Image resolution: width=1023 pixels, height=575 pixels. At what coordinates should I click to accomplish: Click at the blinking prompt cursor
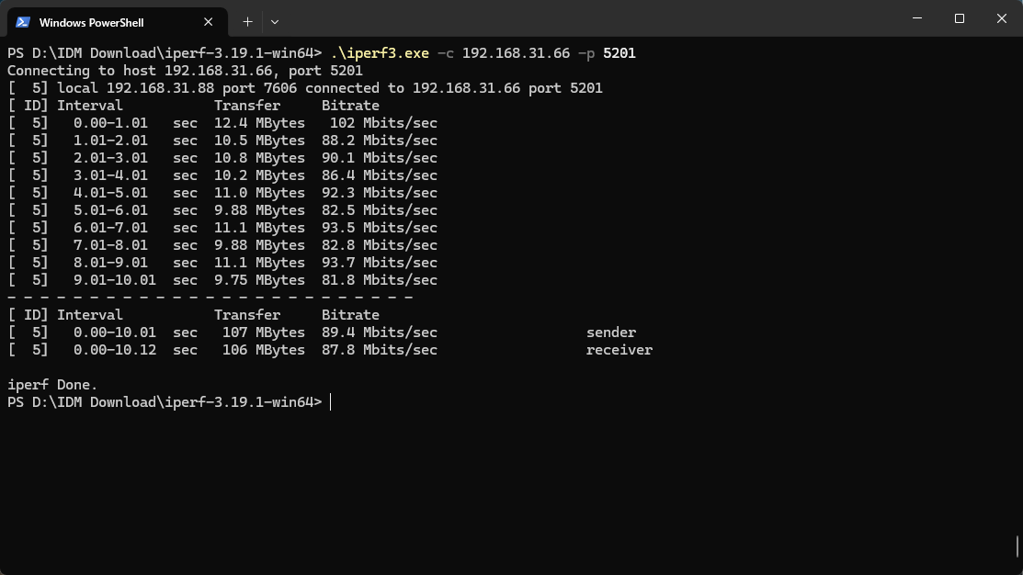330,402
